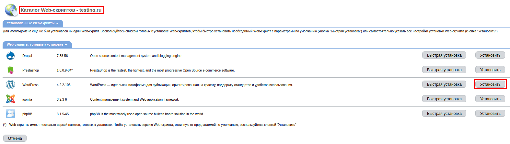Click highlighted Установить button for WordPress

490,84
